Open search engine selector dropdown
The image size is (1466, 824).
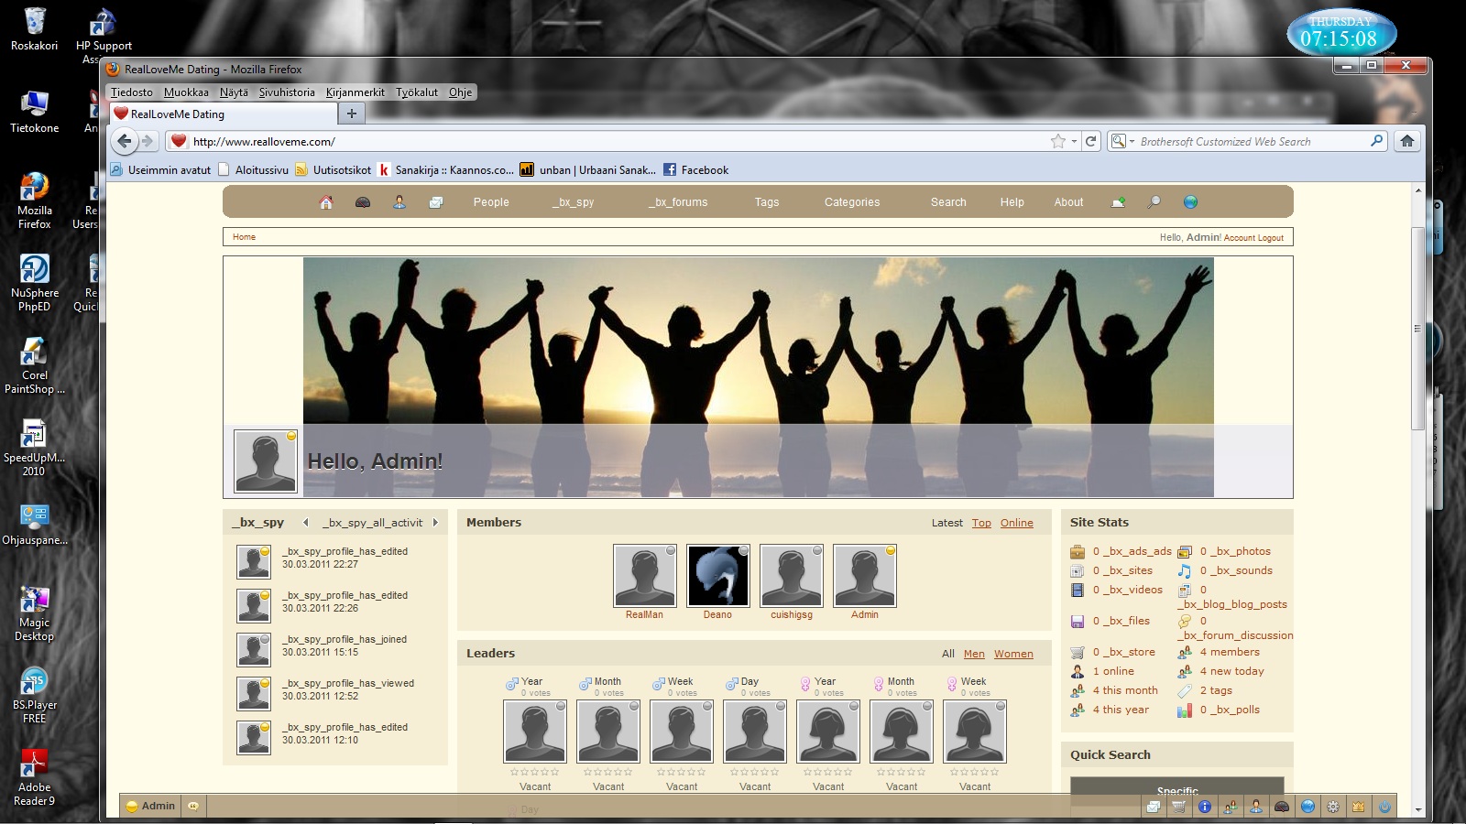pos(1122,141)
